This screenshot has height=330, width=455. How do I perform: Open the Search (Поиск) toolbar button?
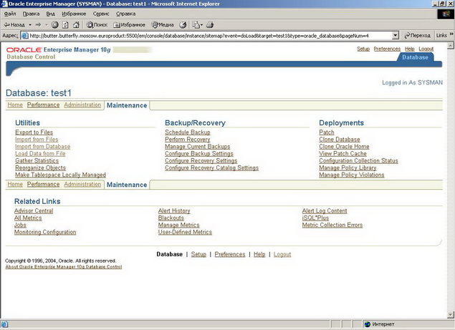tap(97, 25)
